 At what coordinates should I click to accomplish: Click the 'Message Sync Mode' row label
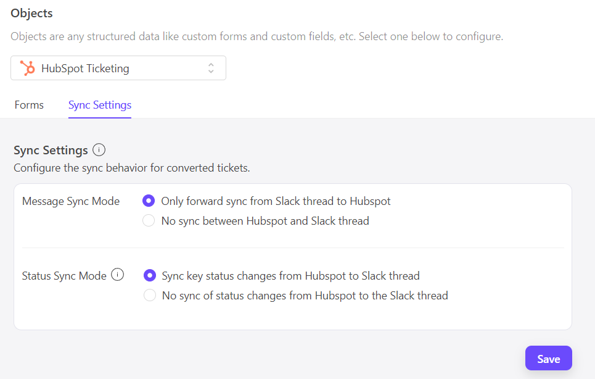click(71, 201)
